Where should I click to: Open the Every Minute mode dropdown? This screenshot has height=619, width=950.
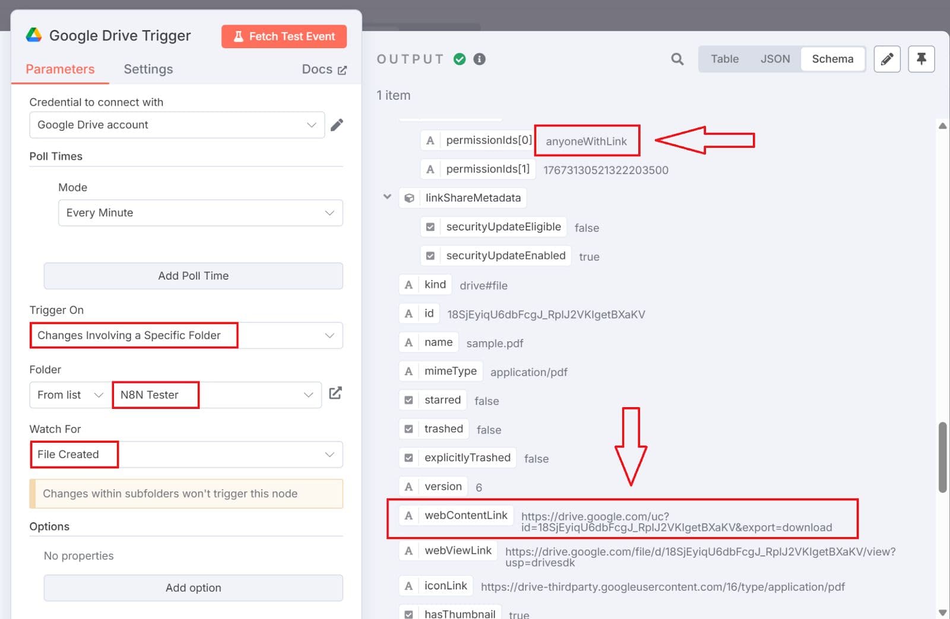200,212
